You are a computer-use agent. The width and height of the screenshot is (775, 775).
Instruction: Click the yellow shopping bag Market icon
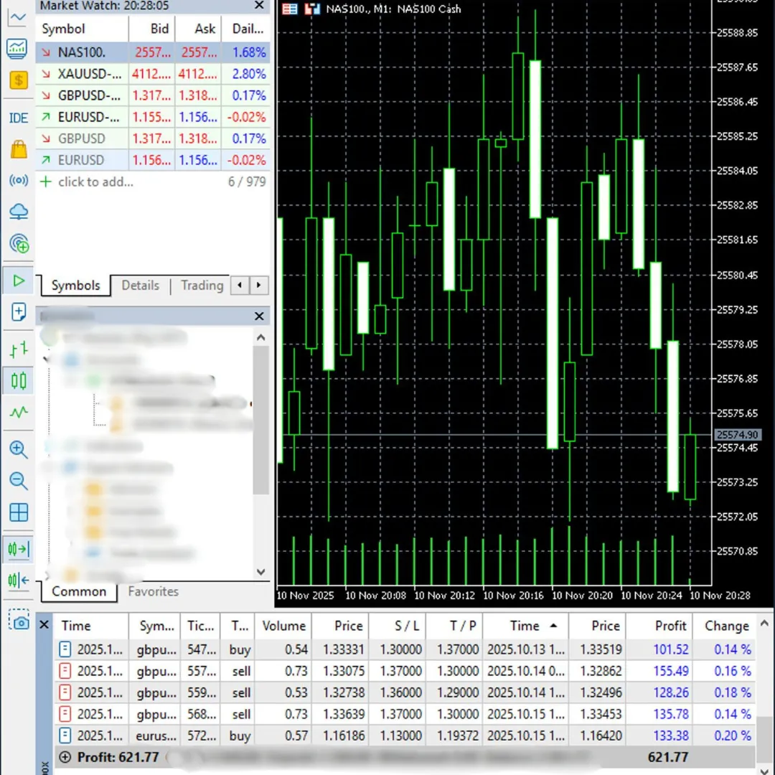[18, 150]
